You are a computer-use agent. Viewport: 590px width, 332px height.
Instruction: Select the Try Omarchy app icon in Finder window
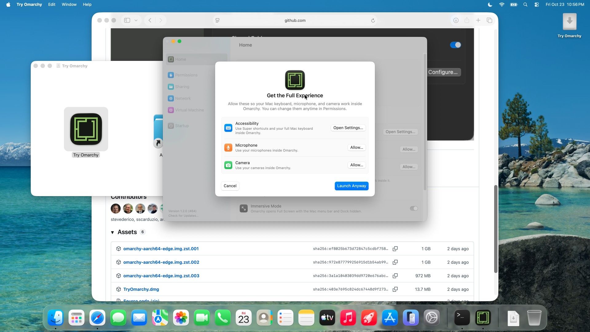(x=86, y=129)
